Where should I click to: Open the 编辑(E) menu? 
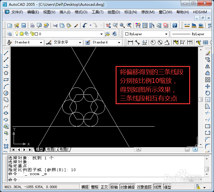point(33,12)
